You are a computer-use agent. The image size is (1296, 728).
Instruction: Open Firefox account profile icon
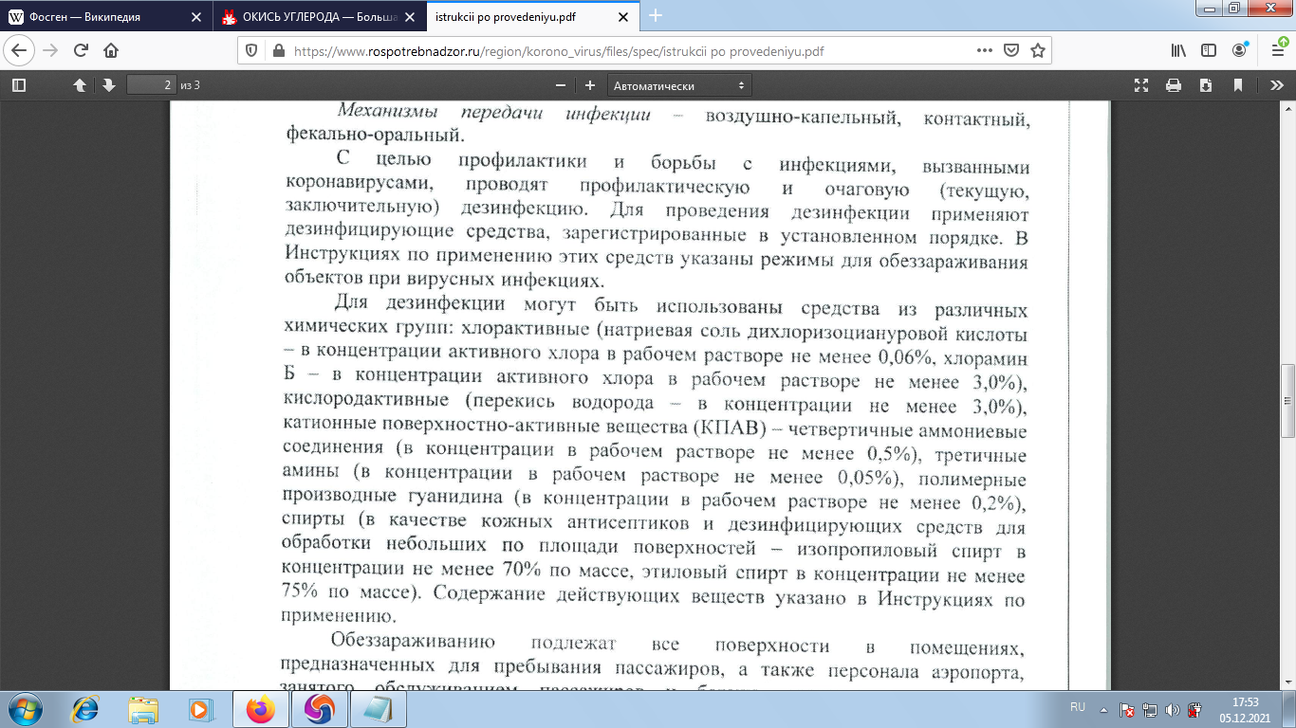tap(1238, 49)
